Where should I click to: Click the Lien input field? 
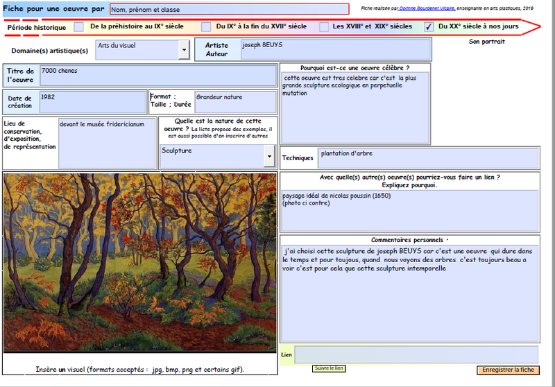click(x=416, y=354)
